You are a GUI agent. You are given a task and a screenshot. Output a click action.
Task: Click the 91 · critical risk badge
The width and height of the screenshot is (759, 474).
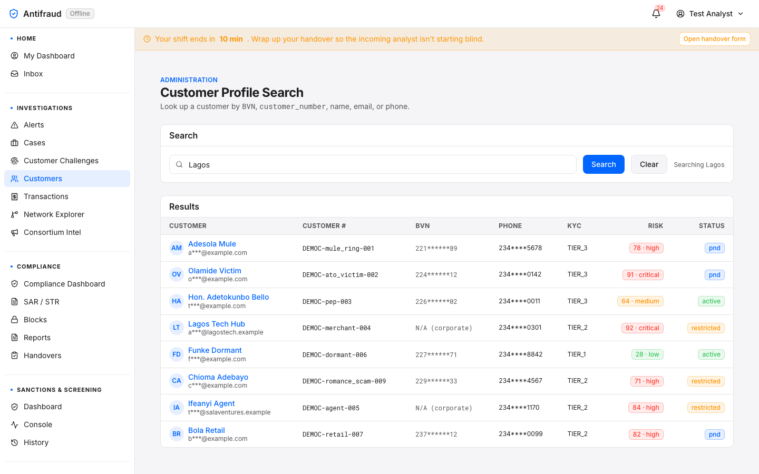pyautogui.click(x=643, y=275)
